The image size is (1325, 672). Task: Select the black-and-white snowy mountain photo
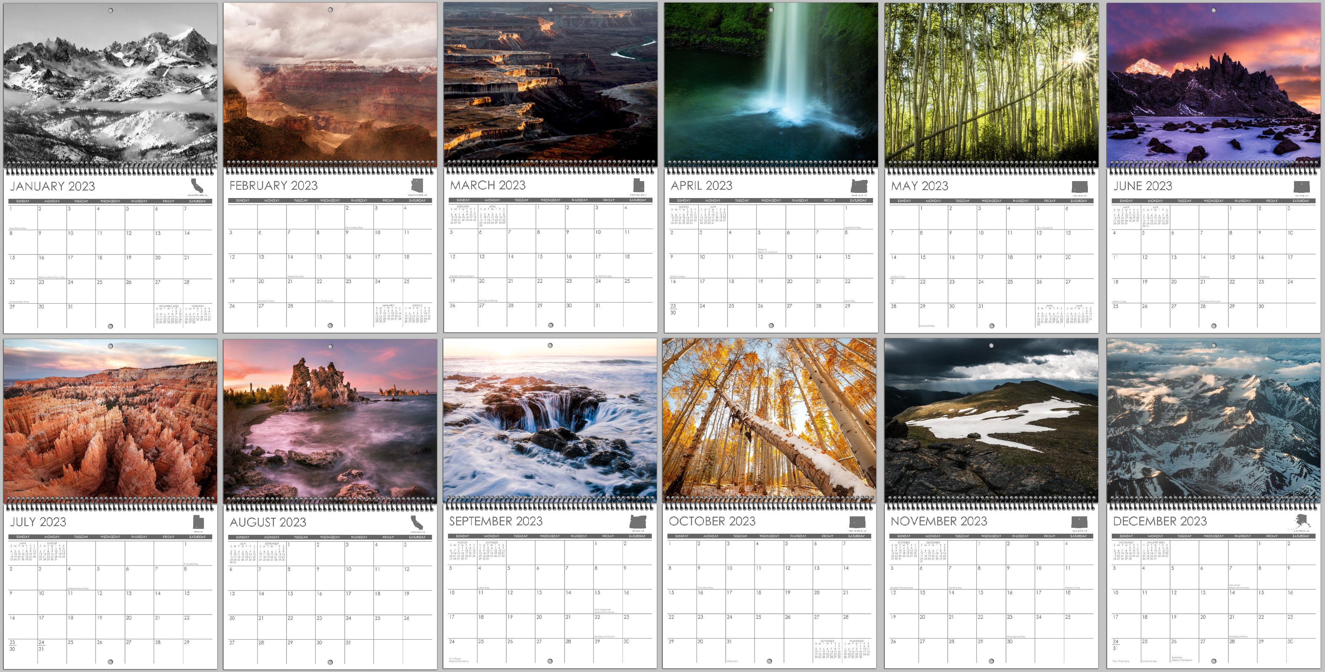(x=110, y=85)
